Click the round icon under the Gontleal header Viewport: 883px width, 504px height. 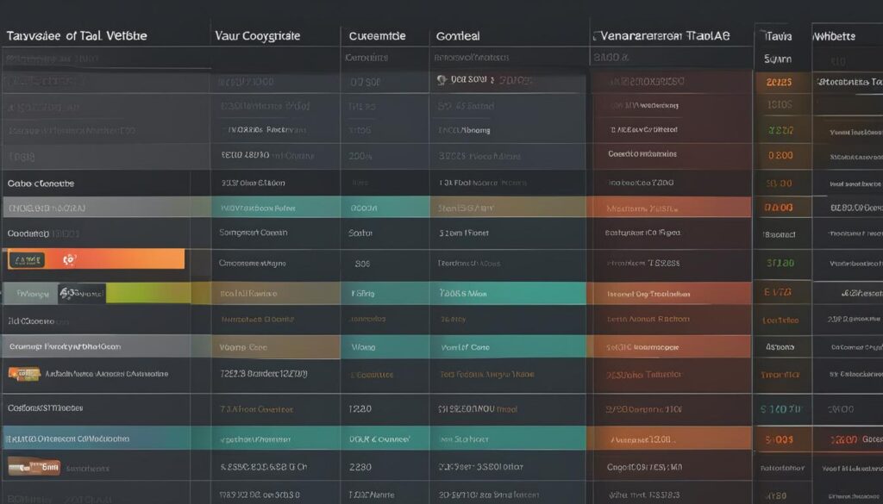[x=441, y=80]
